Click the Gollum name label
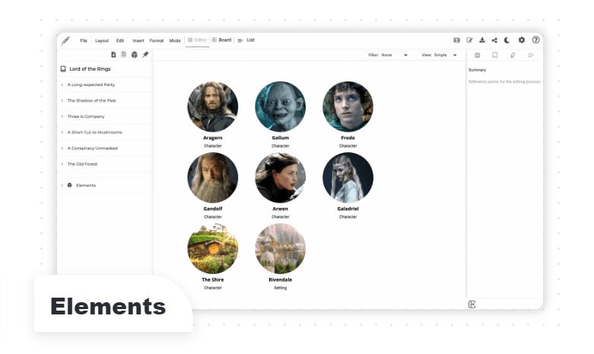Viewport: 594px width, 354px height. [x=281, y=138]
